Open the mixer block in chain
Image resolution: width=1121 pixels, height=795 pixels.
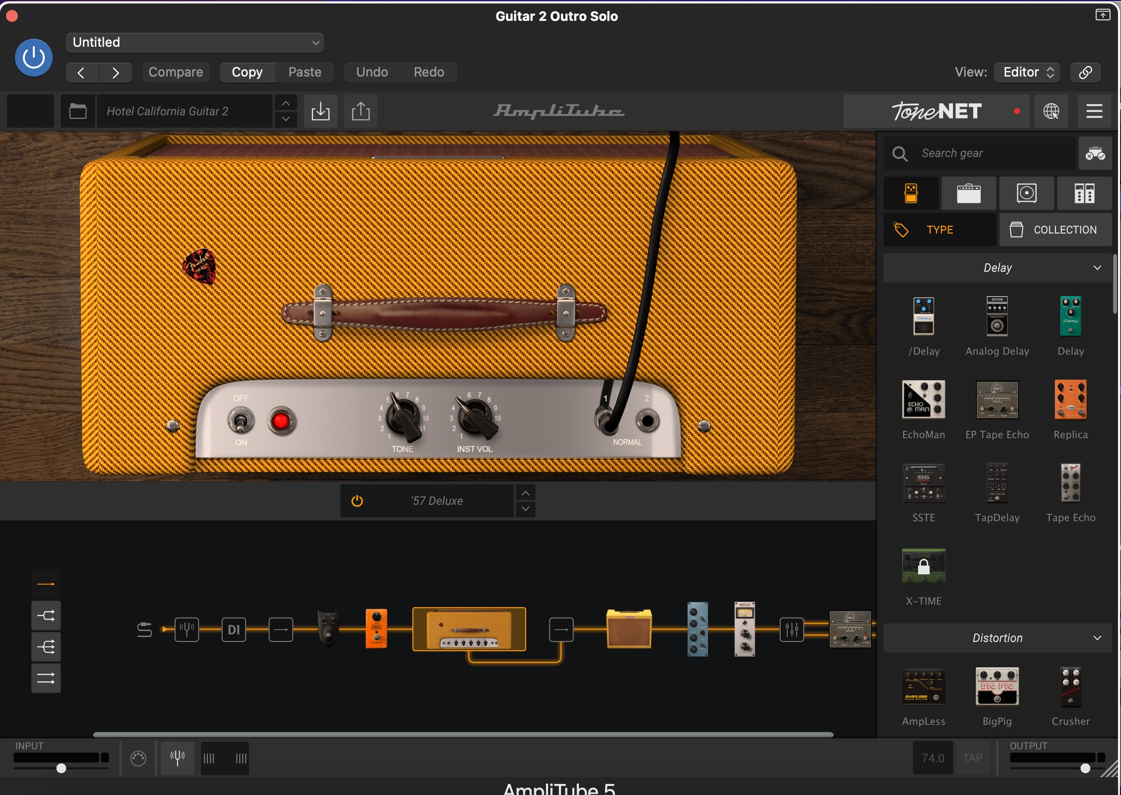(x=792, y=630)
